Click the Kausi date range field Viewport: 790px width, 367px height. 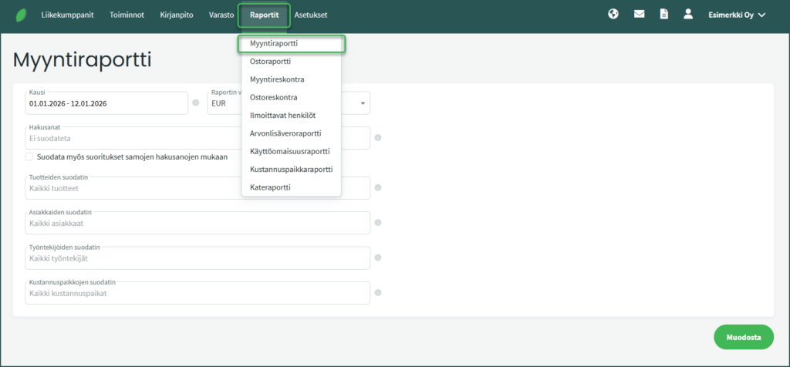(x=100, y=103)
